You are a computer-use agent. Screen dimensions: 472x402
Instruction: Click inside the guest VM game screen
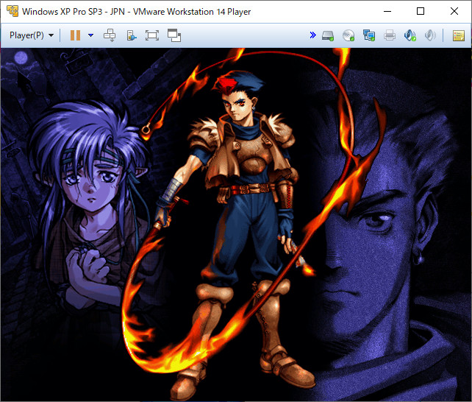tap(236, 225)
